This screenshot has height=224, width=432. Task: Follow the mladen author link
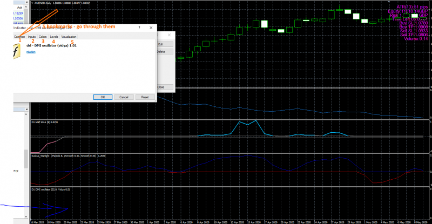coord(31,52)
